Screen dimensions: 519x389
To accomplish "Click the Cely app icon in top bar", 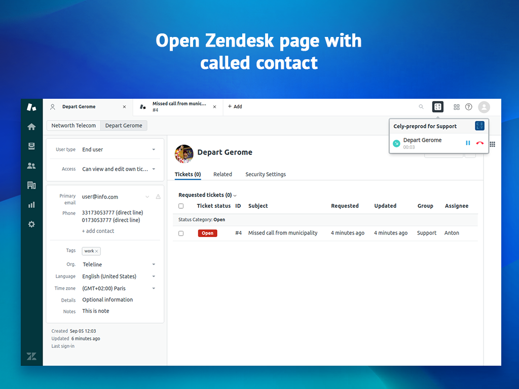I will click(x=437, y=107).
